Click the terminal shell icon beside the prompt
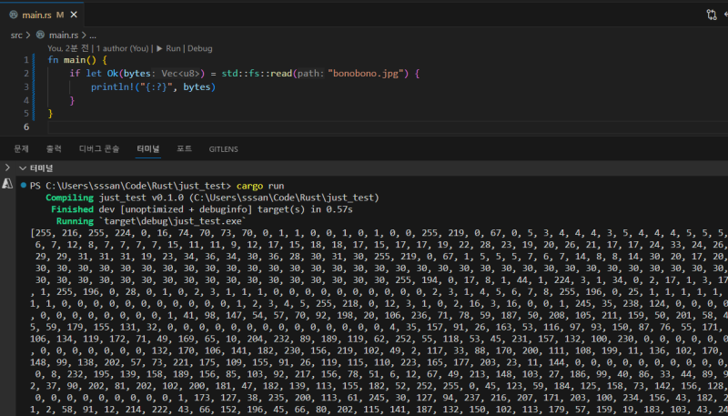The width and height of the screenshot is (728, 416). click(x=7, y=185)
